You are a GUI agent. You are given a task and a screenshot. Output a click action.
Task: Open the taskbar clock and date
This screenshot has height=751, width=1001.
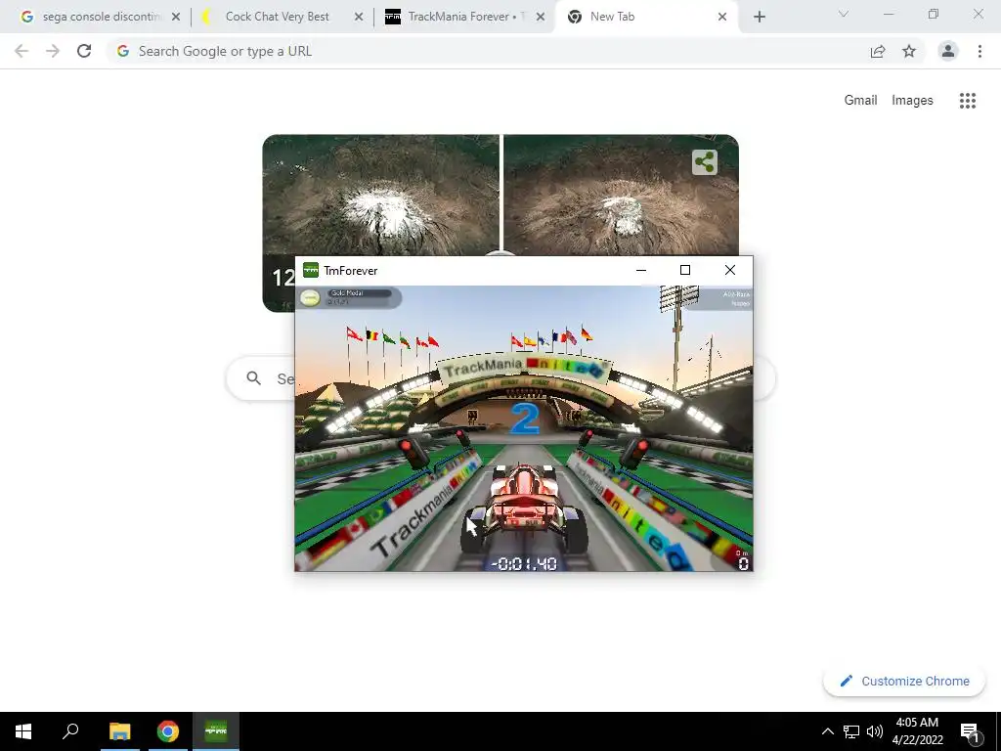[917, 731]
